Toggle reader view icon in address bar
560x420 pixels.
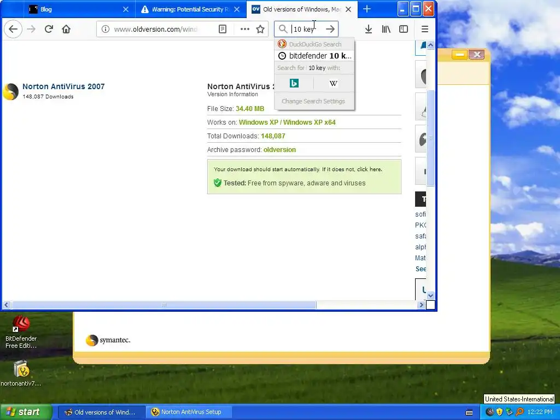click(x=223, y=29)
